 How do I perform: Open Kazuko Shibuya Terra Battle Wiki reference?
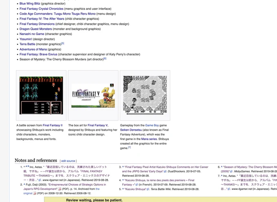(x=136, y=189)
